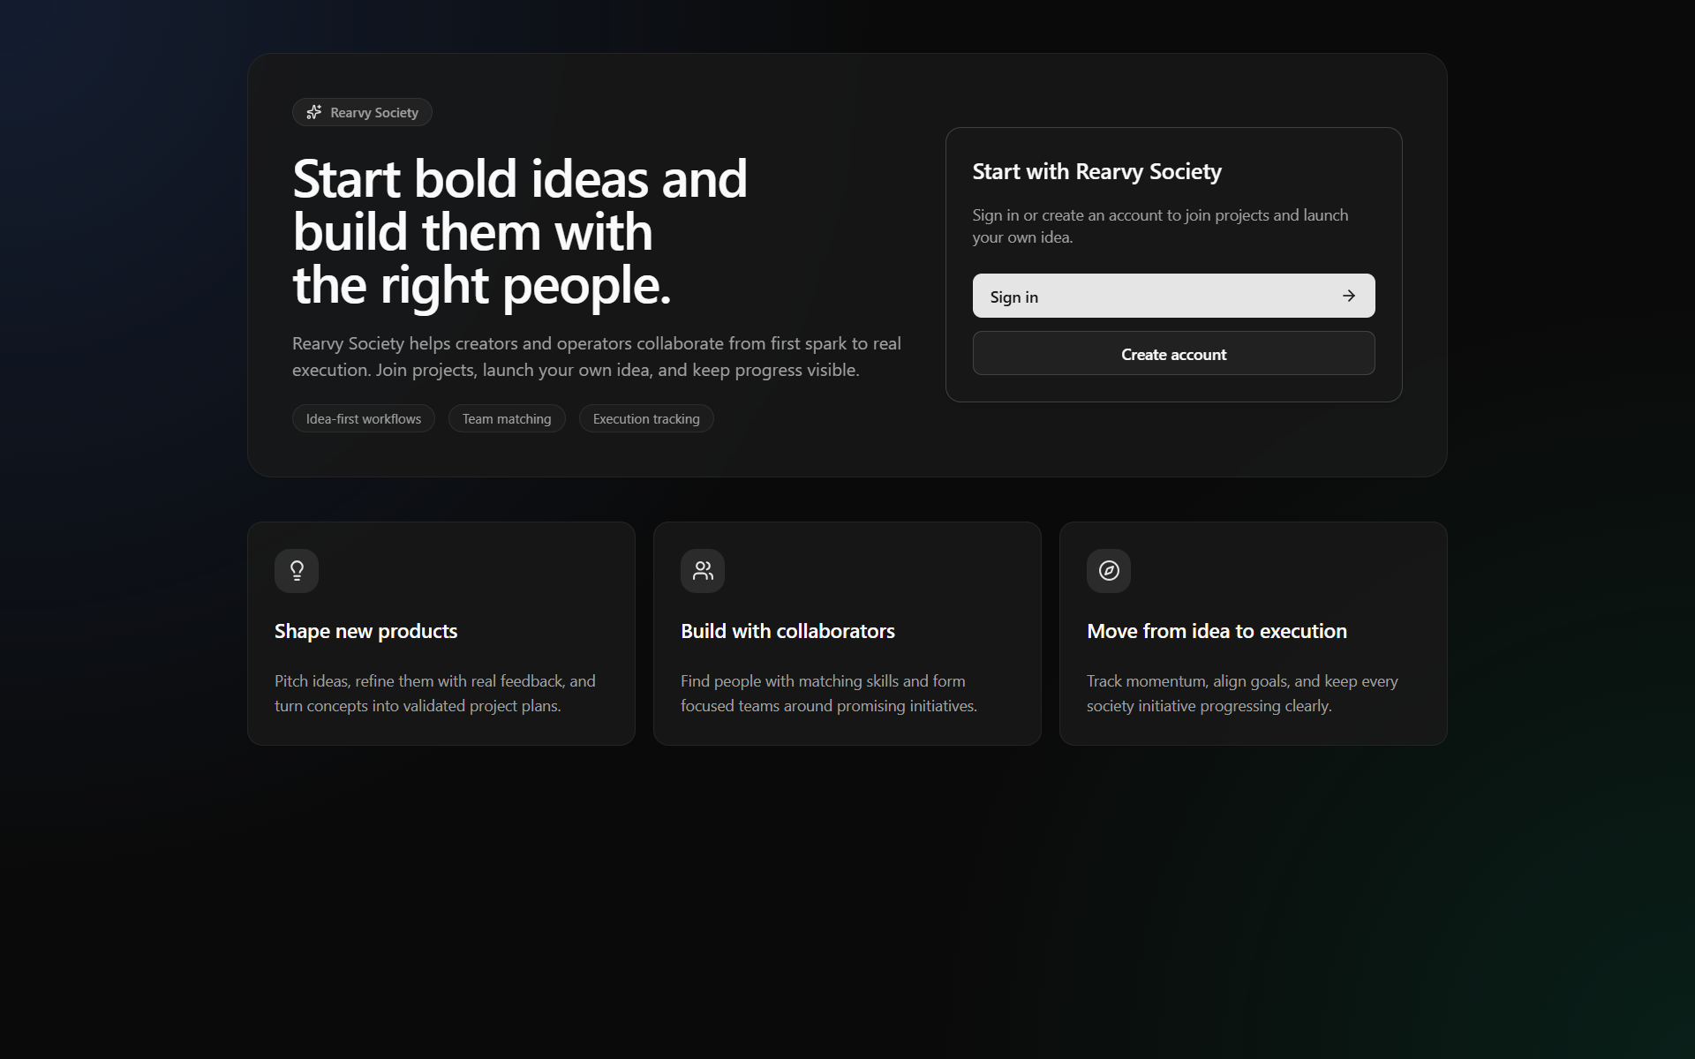
Task: Click the Track momentum description text
Action: point(1242,694)
